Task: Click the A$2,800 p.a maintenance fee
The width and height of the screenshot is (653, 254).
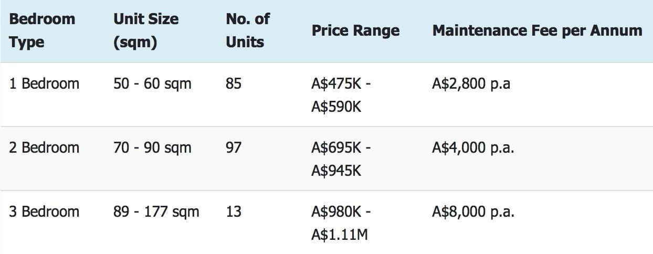Action: [471, 83]
